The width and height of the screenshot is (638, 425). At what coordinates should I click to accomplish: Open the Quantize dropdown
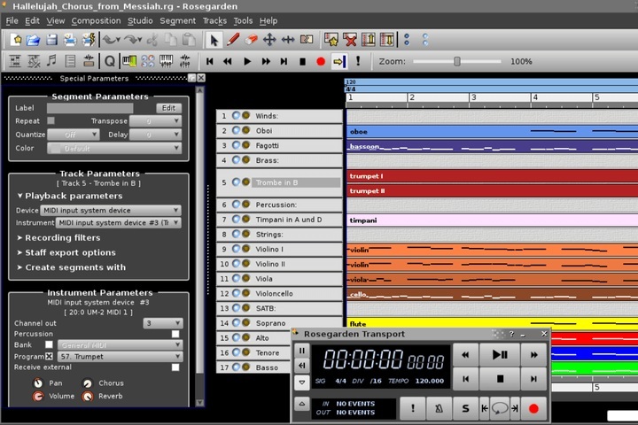pos(74,135)
